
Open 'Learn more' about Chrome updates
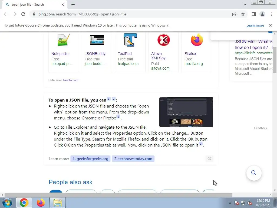[x=255, y=25]
